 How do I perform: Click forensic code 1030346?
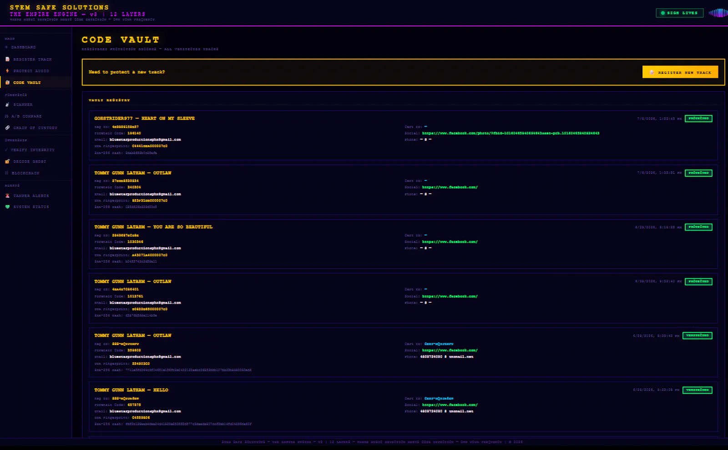tap(135, 242)
